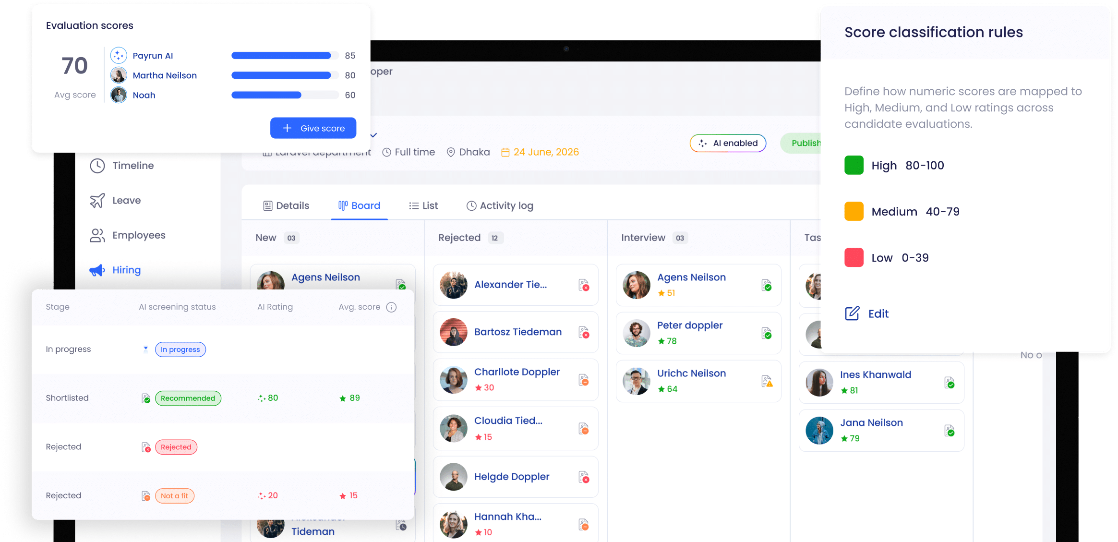Expand the chevron dropdown beside job title

(x=373, y=135)
